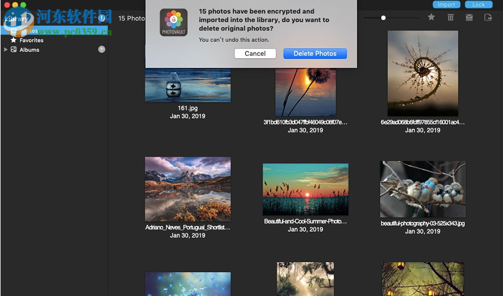Click the export icon in toolbar
The image size is (503, 296).
click(488, 17)
